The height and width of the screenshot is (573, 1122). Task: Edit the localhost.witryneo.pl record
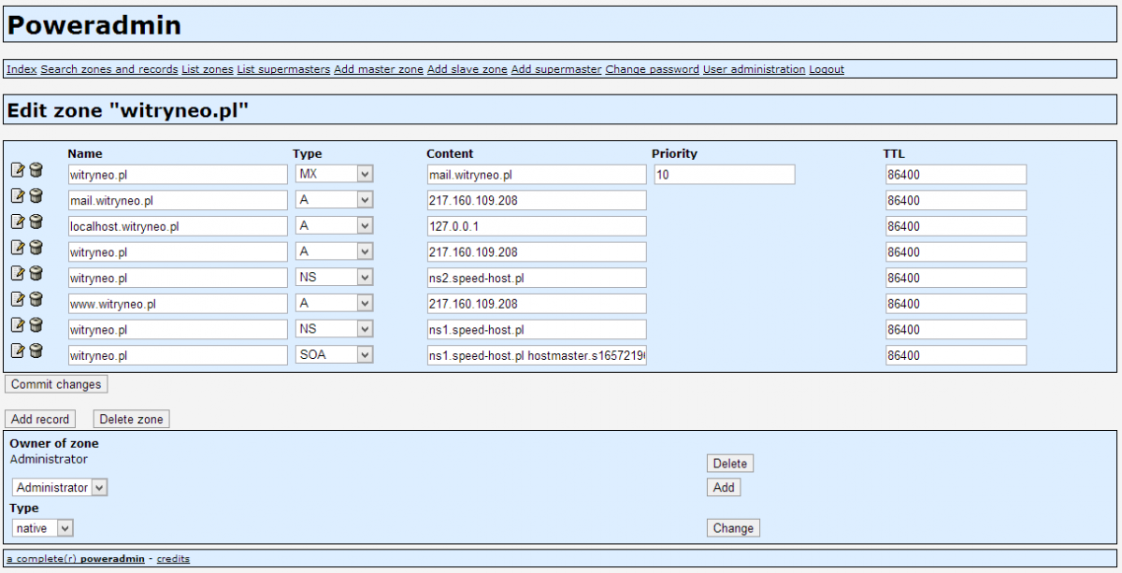[18, 222]
